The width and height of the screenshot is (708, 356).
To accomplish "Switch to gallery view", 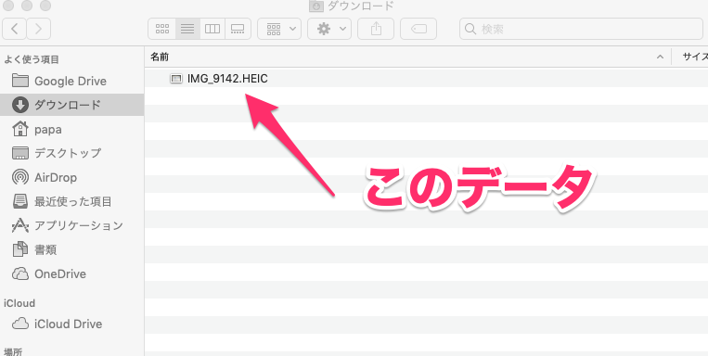I will click(238, 30).
